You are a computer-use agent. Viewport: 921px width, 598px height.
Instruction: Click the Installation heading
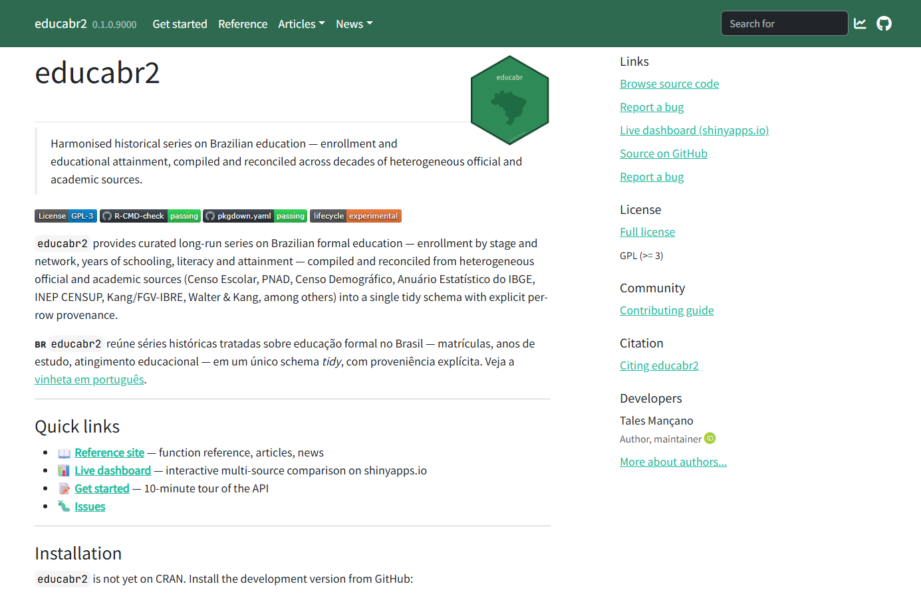[78, 553]
